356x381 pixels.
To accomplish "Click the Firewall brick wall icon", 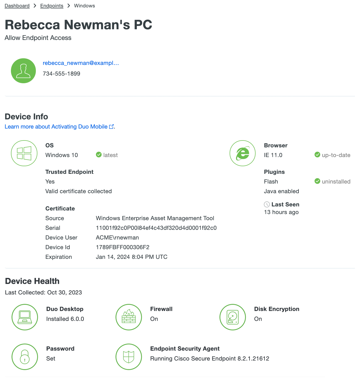I will pos(129,317).
